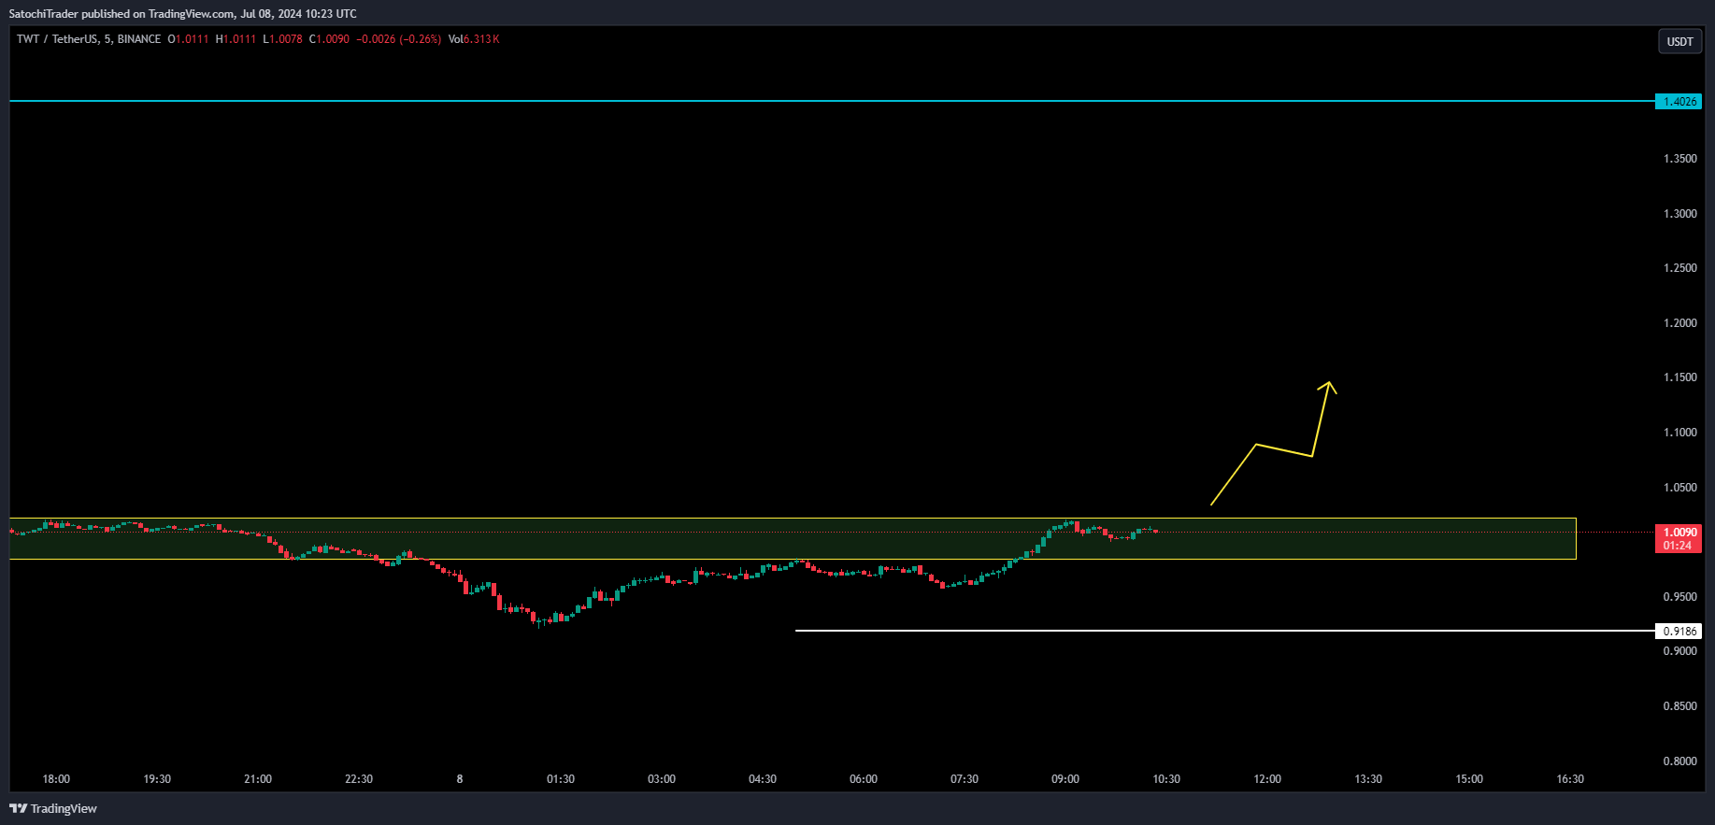Click the day 8 time axis label
The image size is (1715, 825).
coord(460,779)
